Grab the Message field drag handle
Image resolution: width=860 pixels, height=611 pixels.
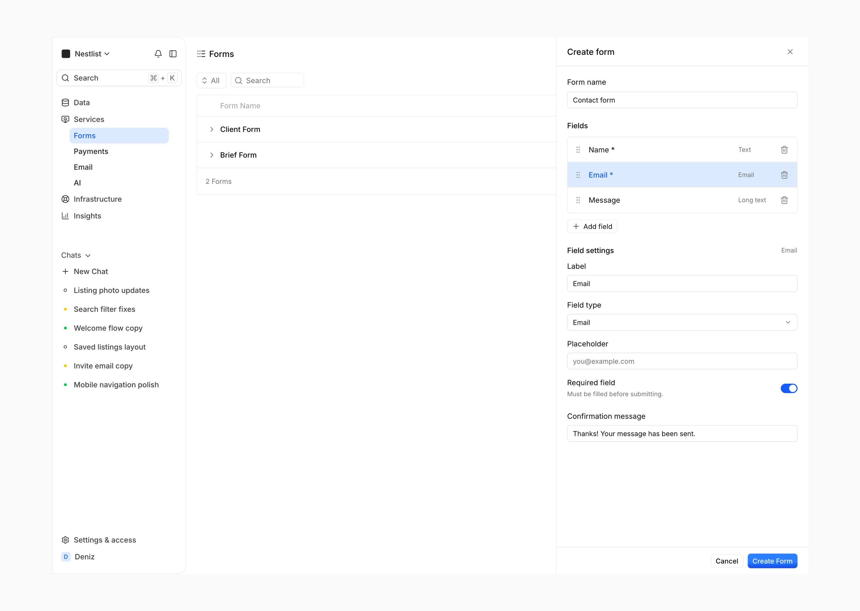[x=578, y=200]
